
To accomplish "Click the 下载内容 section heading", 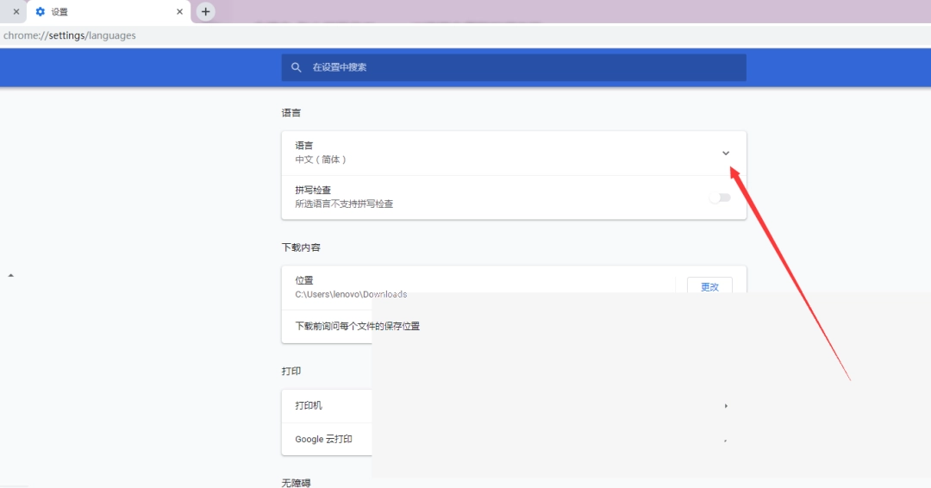I will [301, 247].
